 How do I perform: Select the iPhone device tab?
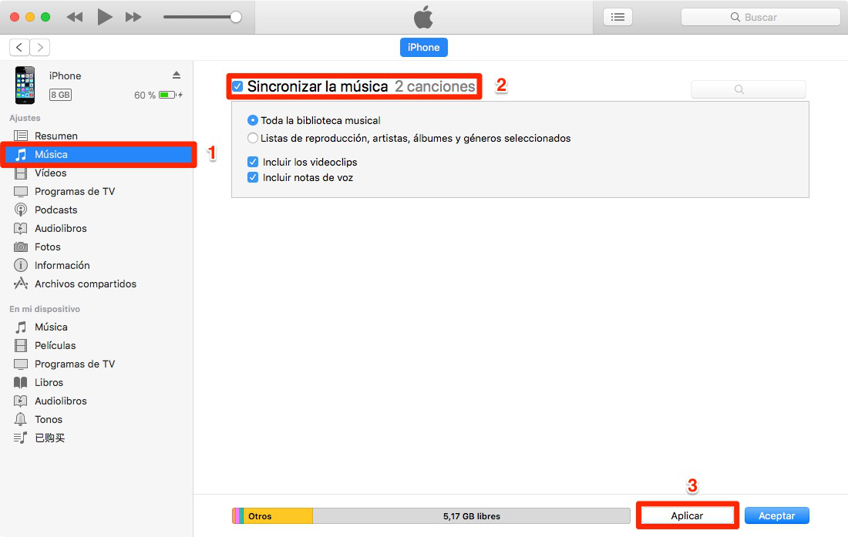pyautogui.click(x=423, y=48)
